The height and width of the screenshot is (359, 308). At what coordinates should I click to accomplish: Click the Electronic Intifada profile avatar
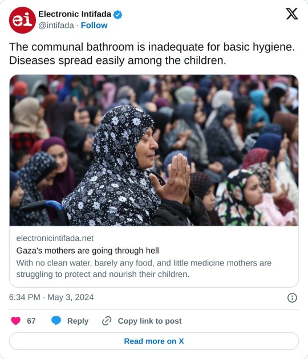(x=22, y=20)
